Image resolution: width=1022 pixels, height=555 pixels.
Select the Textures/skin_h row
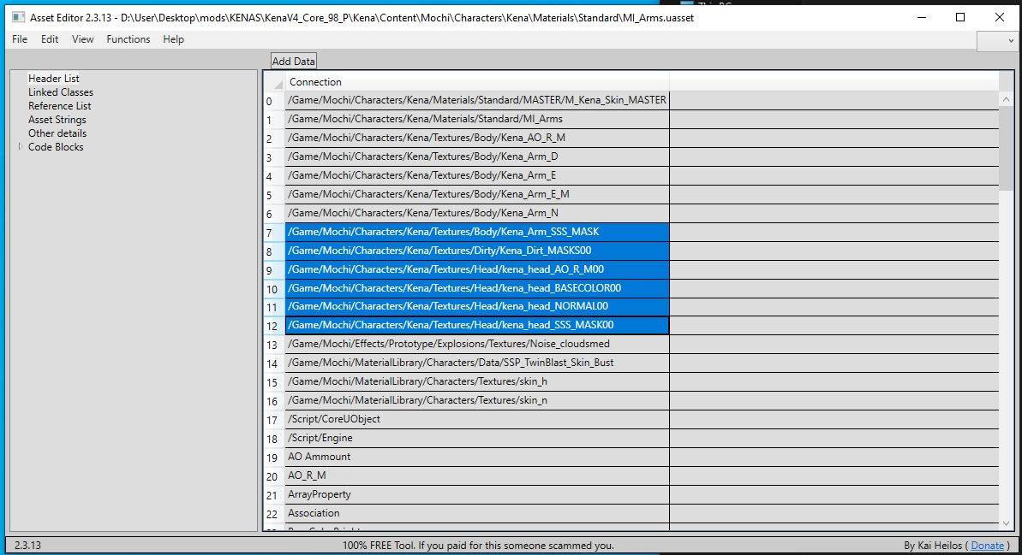coord(477,382)
